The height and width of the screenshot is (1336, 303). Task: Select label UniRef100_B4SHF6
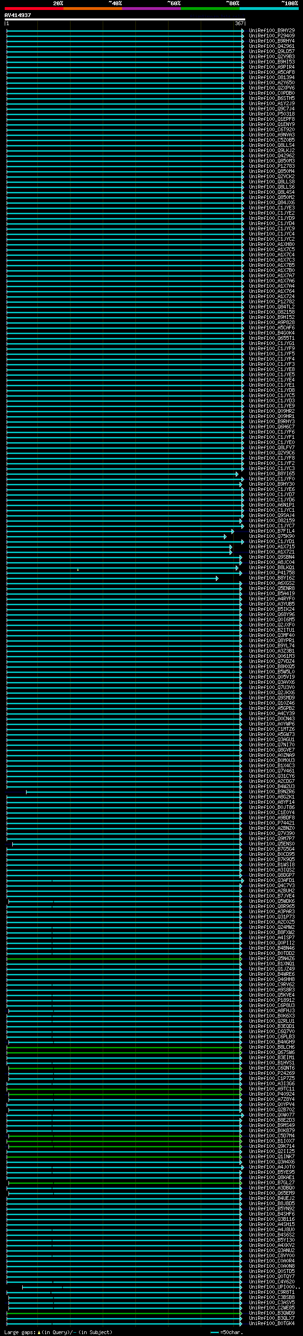272,1214
